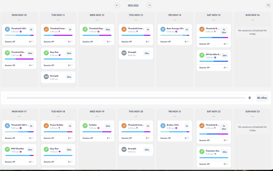Click bike icon on Tue Nov 11 6:00 am session

point(46,29)
